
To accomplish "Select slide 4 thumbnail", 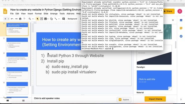I will (17, 73).
